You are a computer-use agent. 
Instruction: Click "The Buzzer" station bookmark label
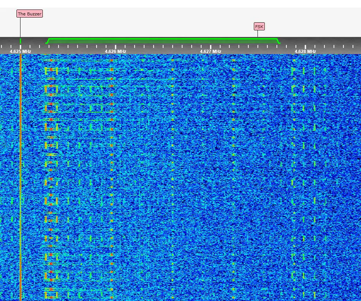click(x=30, y=14)
